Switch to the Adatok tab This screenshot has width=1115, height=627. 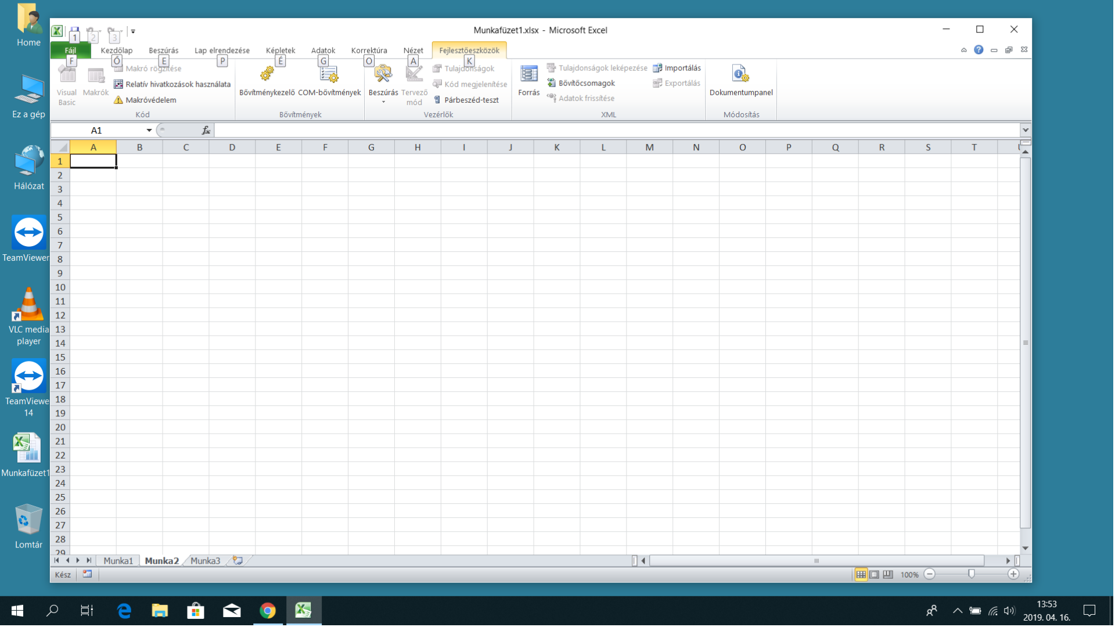(323, 51)
